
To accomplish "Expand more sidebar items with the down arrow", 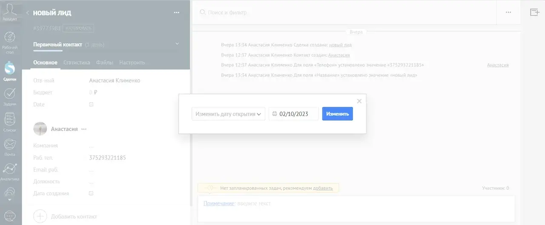I will pyautogui.click(x=9, y=199).
